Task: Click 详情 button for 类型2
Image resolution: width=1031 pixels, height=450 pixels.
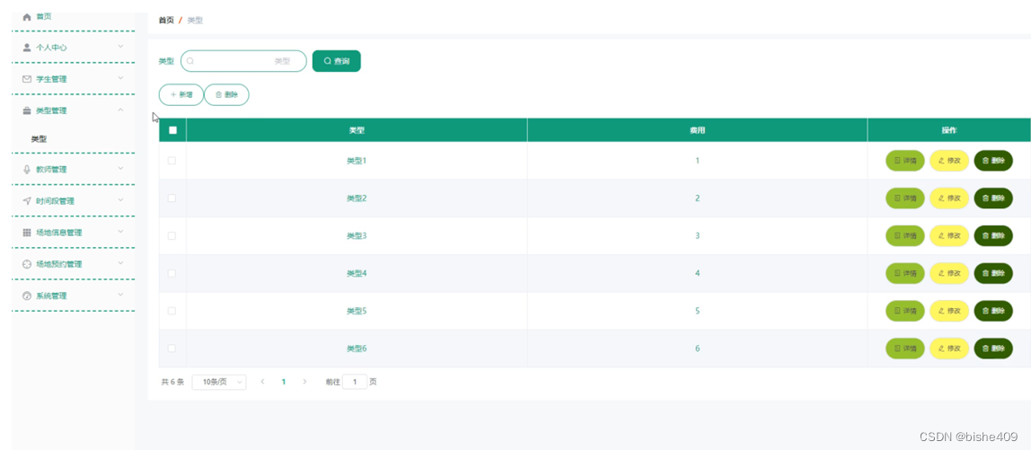Action: point(905,198)
